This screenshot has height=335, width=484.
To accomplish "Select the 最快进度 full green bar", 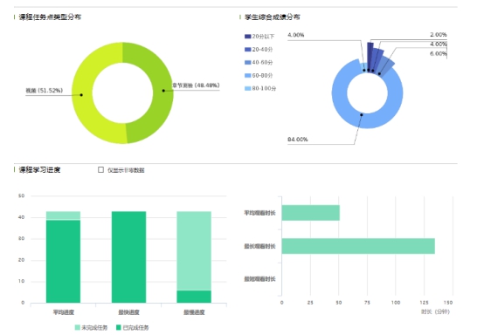I will tap(128, 257).
